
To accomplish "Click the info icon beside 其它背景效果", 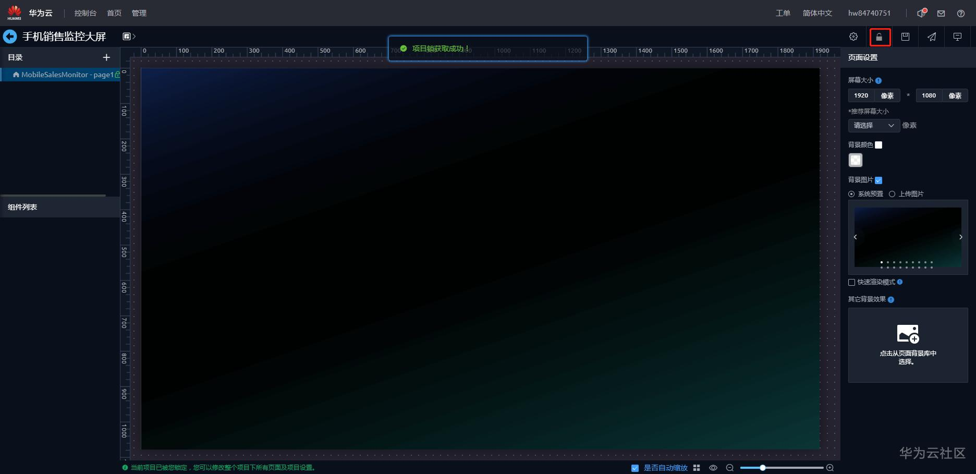I will [891, 300].
